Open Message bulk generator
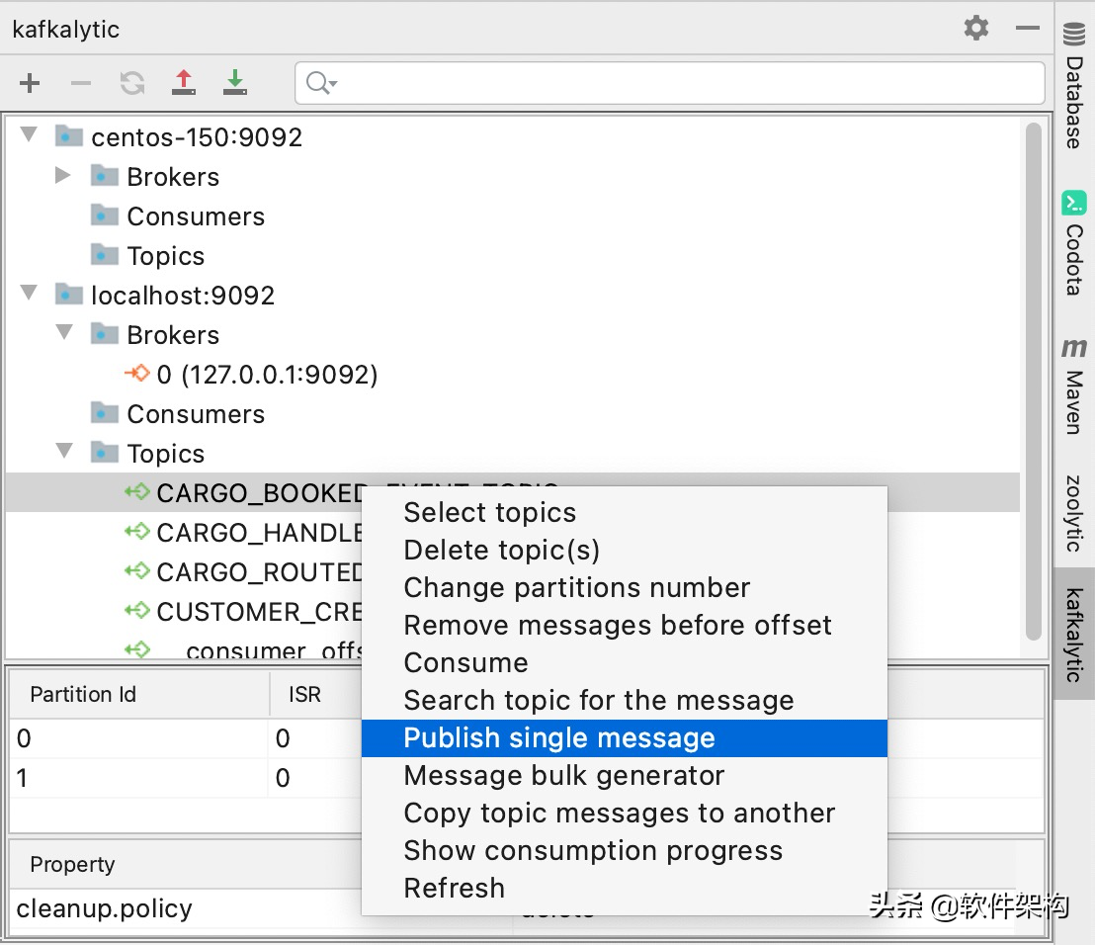Image resolution: width=1095 pixels, height=945 pixels. pos(625,776)
